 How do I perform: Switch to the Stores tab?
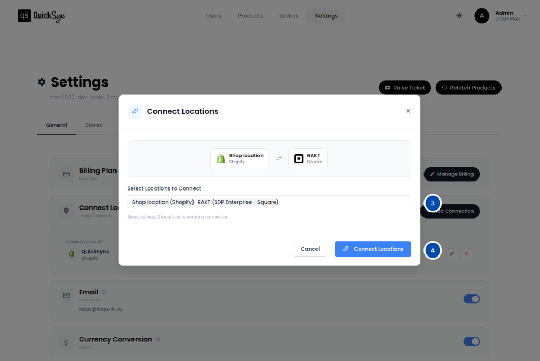93,125
